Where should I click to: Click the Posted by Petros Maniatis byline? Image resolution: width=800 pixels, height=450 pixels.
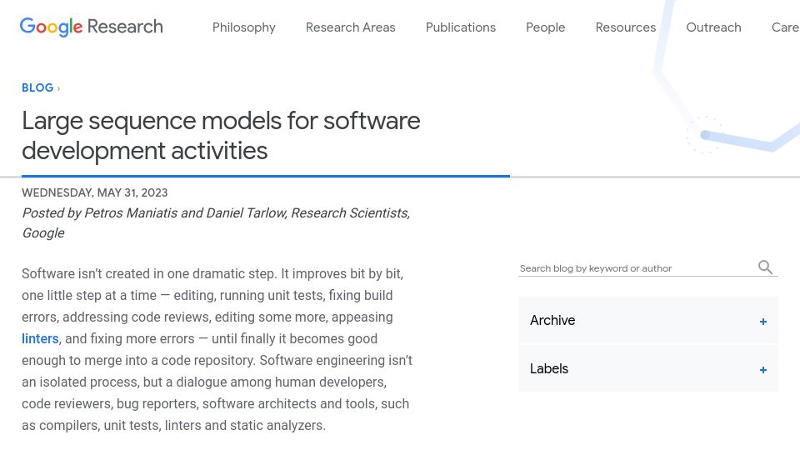click(216, 223)
